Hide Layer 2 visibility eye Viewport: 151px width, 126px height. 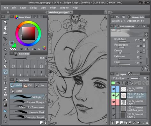point(113,115)
